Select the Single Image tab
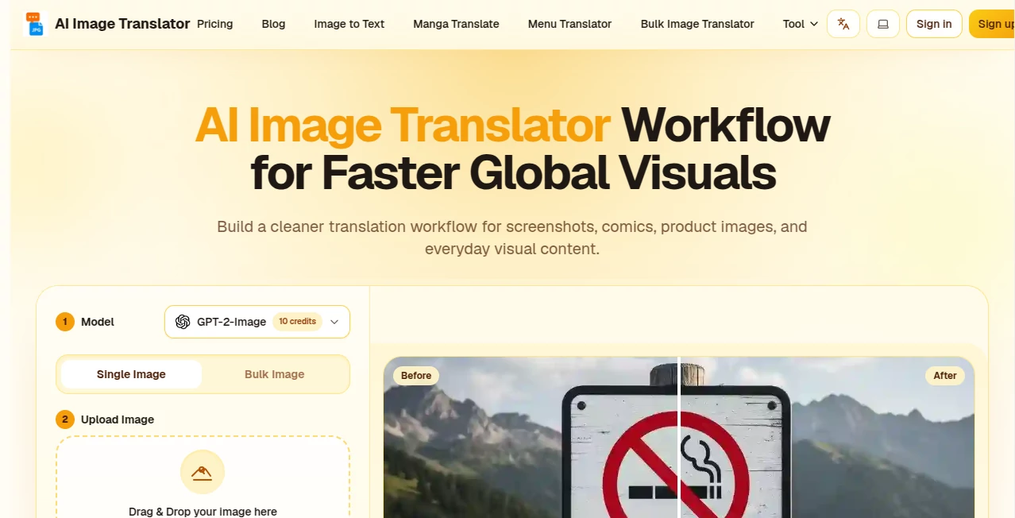 point(131,374)
